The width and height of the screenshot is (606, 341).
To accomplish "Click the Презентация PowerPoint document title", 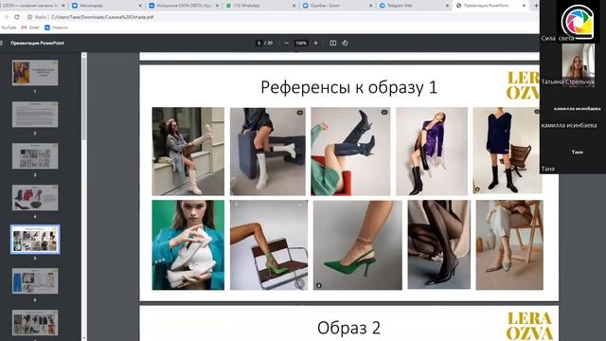I will (38, 43).
